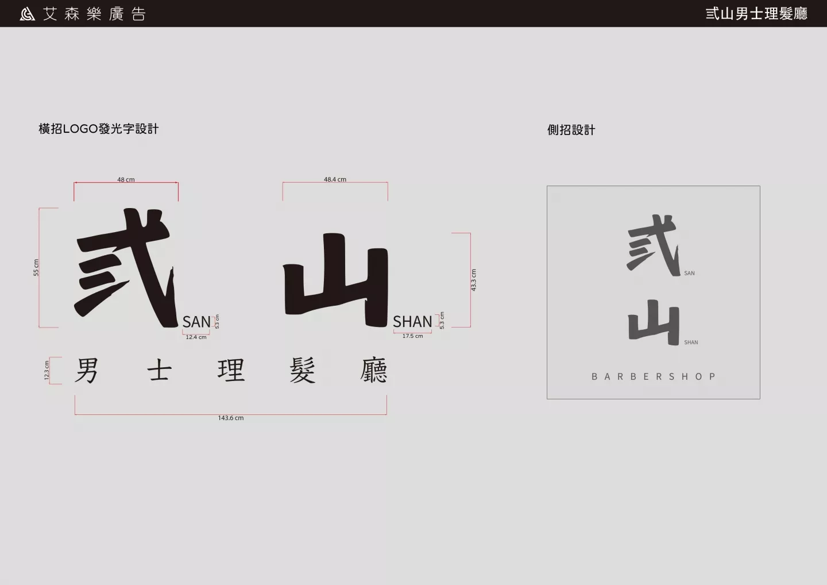Click the 43.3 cm vertical dimension label

tap(474, 280)
